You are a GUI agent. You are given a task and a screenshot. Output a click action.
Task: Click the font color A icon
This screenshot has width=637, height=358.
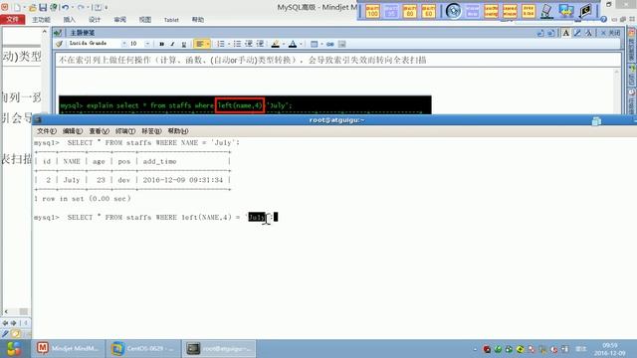(293, 44)
